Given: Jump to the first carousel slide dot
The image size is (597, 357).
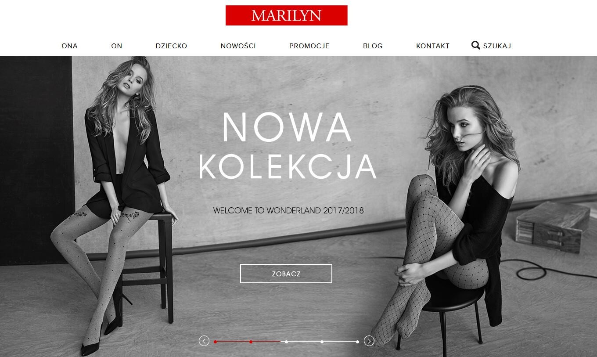Looking at the screenshot, I should pyautogui.click(x=215, y=342).
